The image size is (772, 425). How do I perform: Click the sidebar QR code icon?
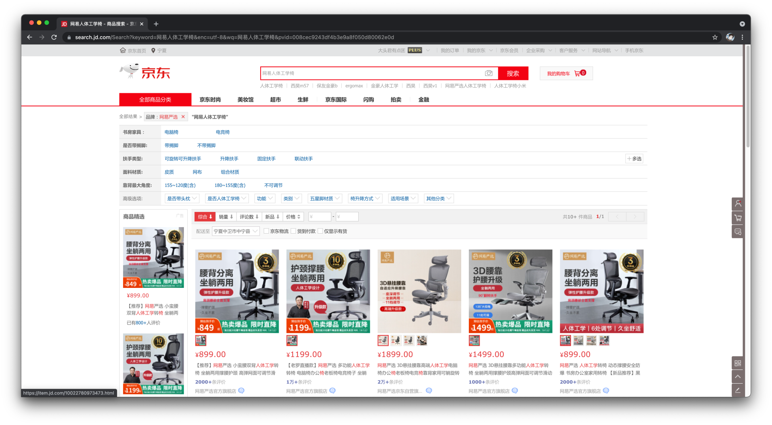pos(738,363)
